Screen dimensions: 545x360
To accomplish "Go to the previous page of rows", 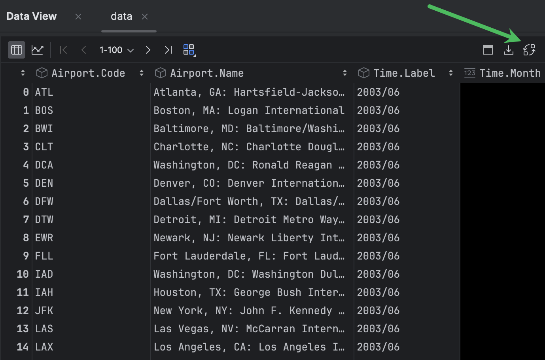I will 83,49.
